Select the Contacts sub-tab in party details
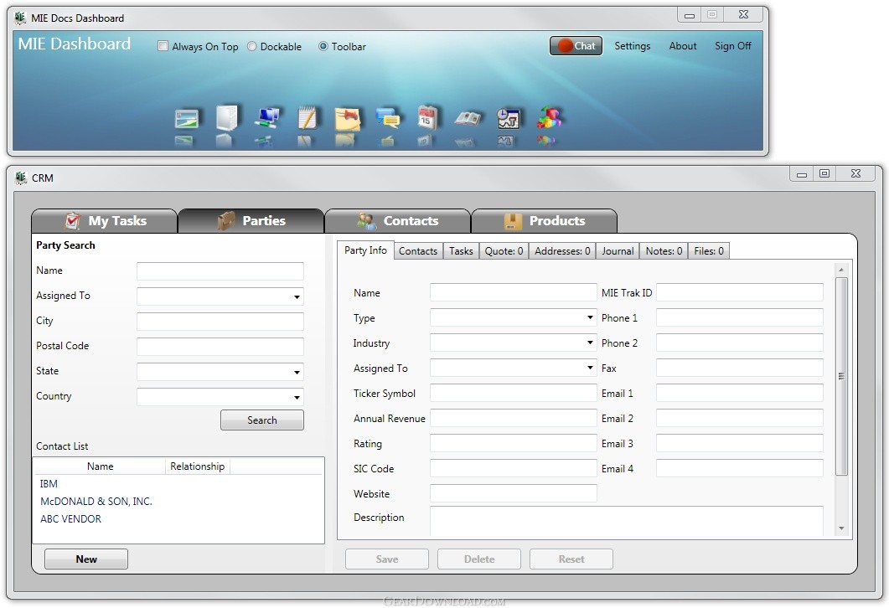The width and height of the screenshot is (889, 608). click(x=418, y=251)
